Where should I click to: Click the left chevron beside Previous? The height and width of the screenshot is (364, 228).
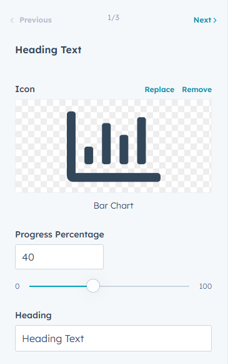(x=12, y=21)
